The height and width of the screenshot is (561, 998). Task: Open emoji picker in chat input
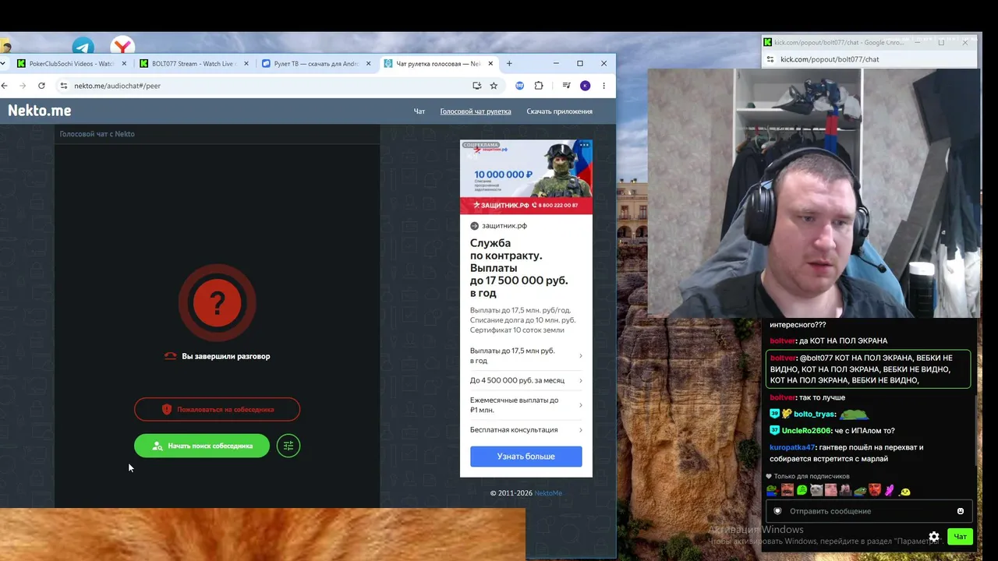click(x=961, y=511)
